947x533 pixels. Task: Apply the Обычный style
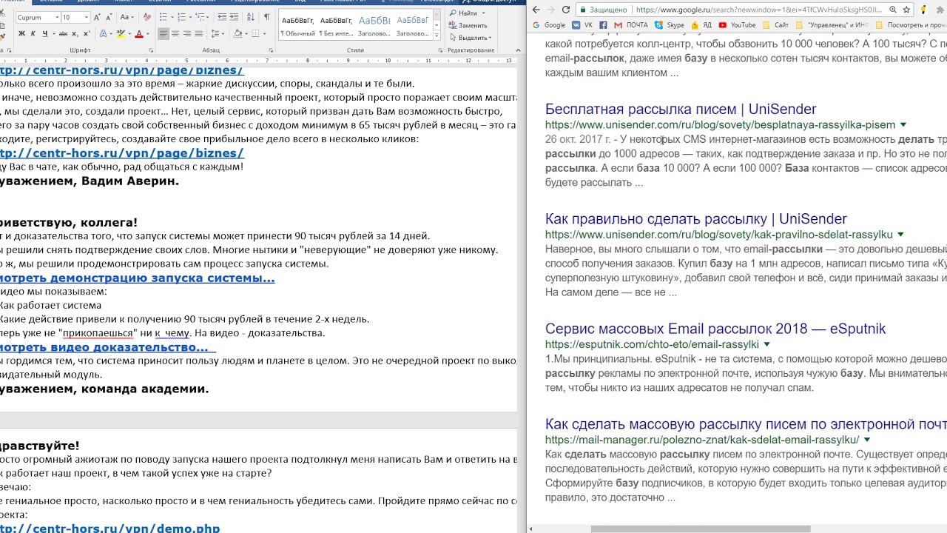(x=297, y=24)
